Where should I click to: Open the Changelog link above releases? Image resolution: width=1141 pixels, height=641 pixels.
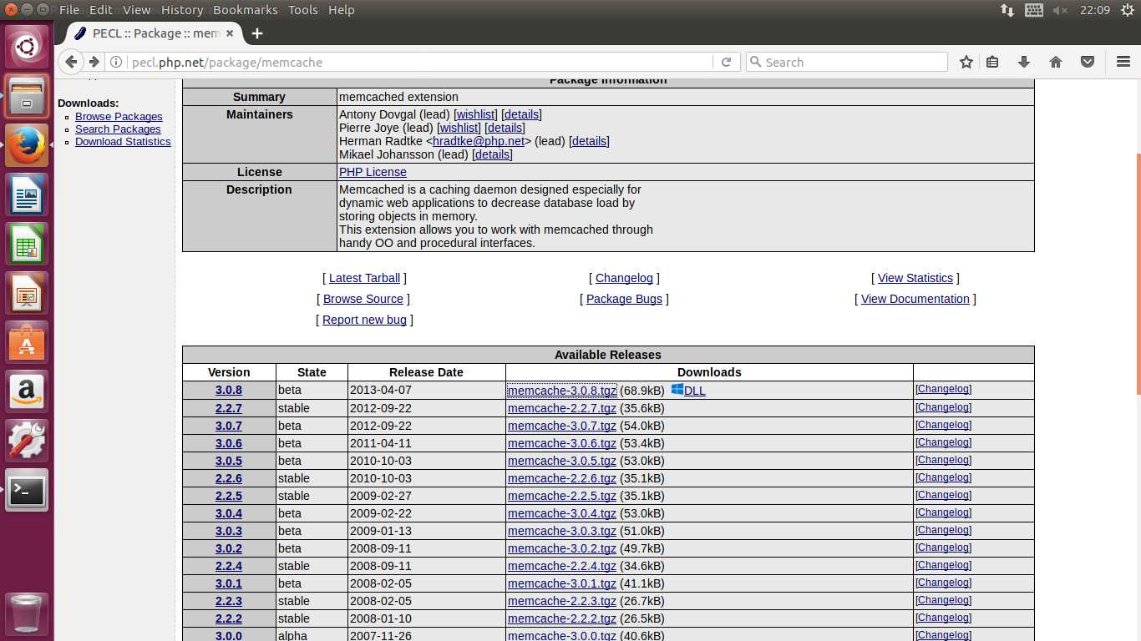point(624,278)
